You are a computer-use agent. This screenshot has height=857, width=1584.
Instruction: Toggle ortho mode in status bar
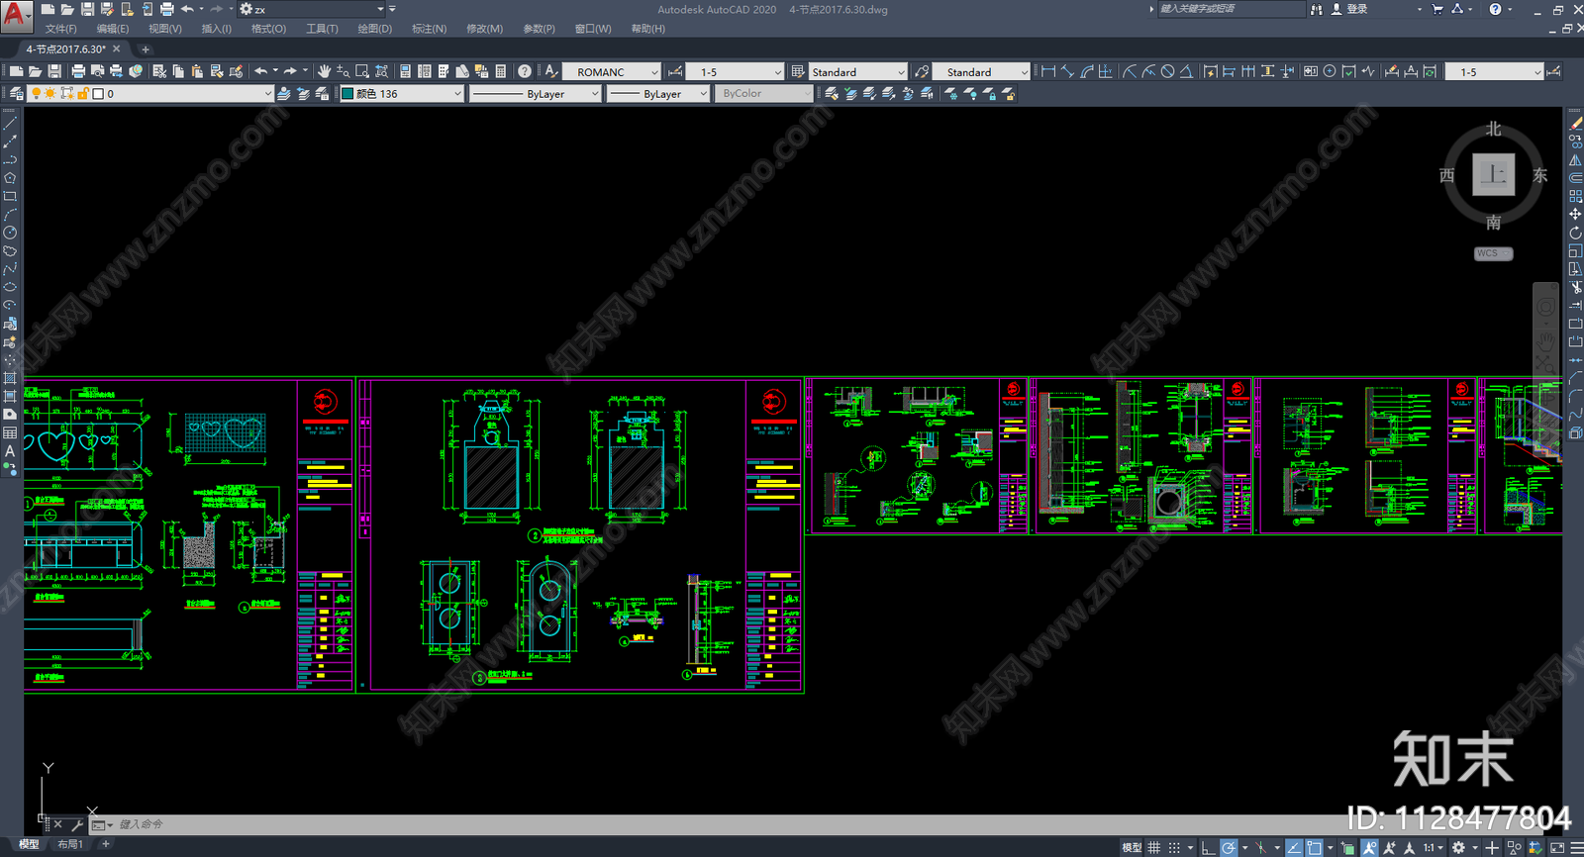click(1208, 848)
